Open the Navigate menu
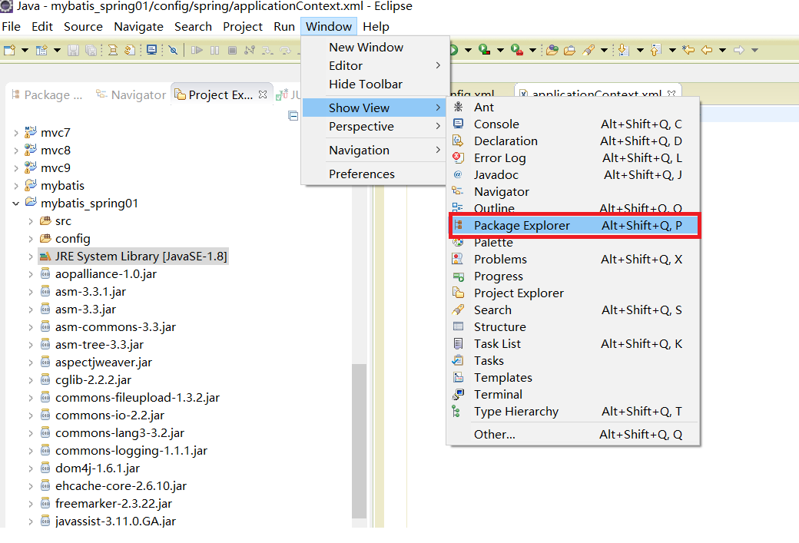 pos(138,26)
